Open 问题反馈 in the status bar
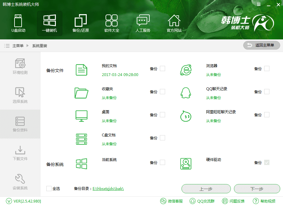Viewport: 283px width, 205px height. 233,201
